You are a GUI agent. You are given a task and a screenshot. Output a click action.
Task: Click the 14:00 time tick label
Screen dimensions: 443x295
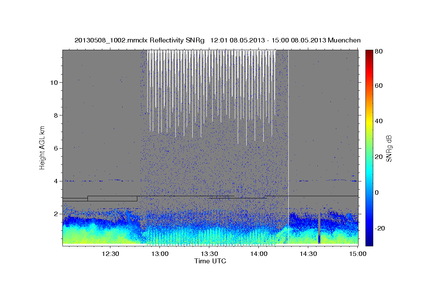259,254
